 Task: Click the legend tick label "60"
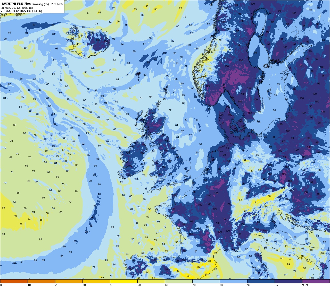(x=167, y=285)
